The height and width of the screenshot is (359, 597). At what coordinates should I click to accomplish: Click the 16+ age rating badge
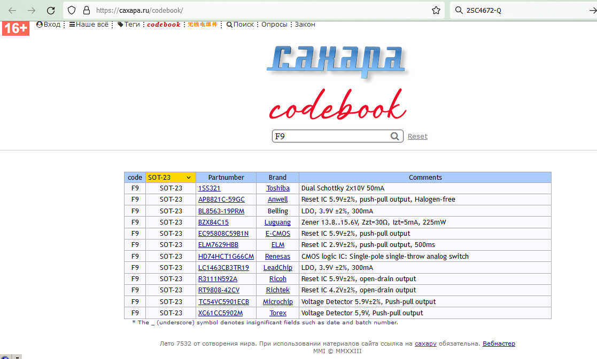click(15, 28)
